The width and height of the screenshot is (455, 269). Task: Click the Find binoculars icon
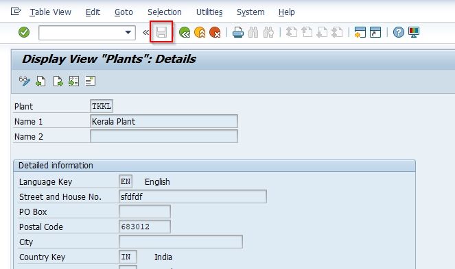[x=253, y=32]
